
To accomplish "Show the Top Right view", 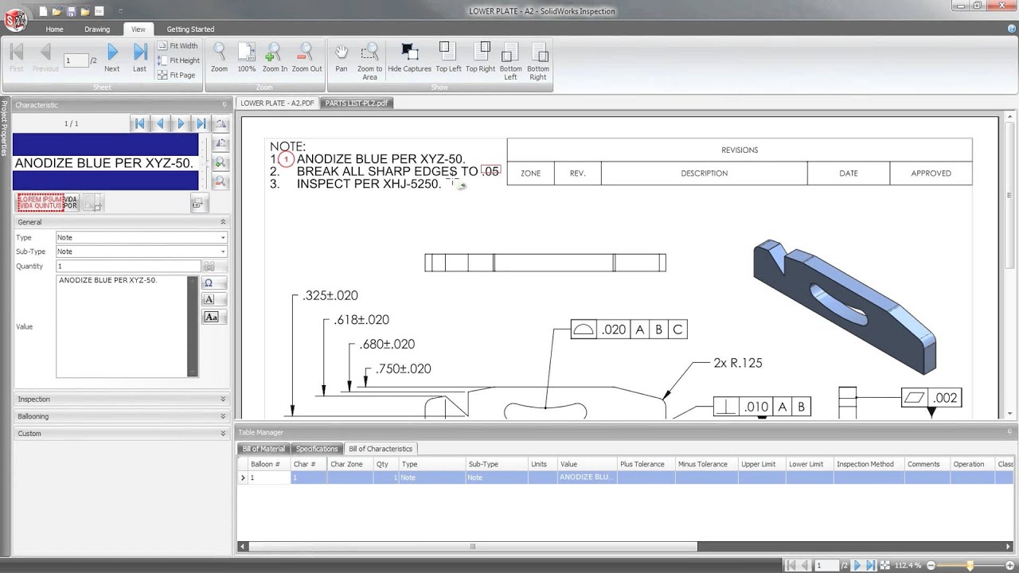I will pyautogui.click(x=481, y=57).
